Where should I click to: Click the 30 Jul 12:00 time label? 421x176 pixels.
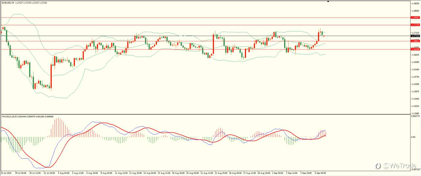[35, 172]
